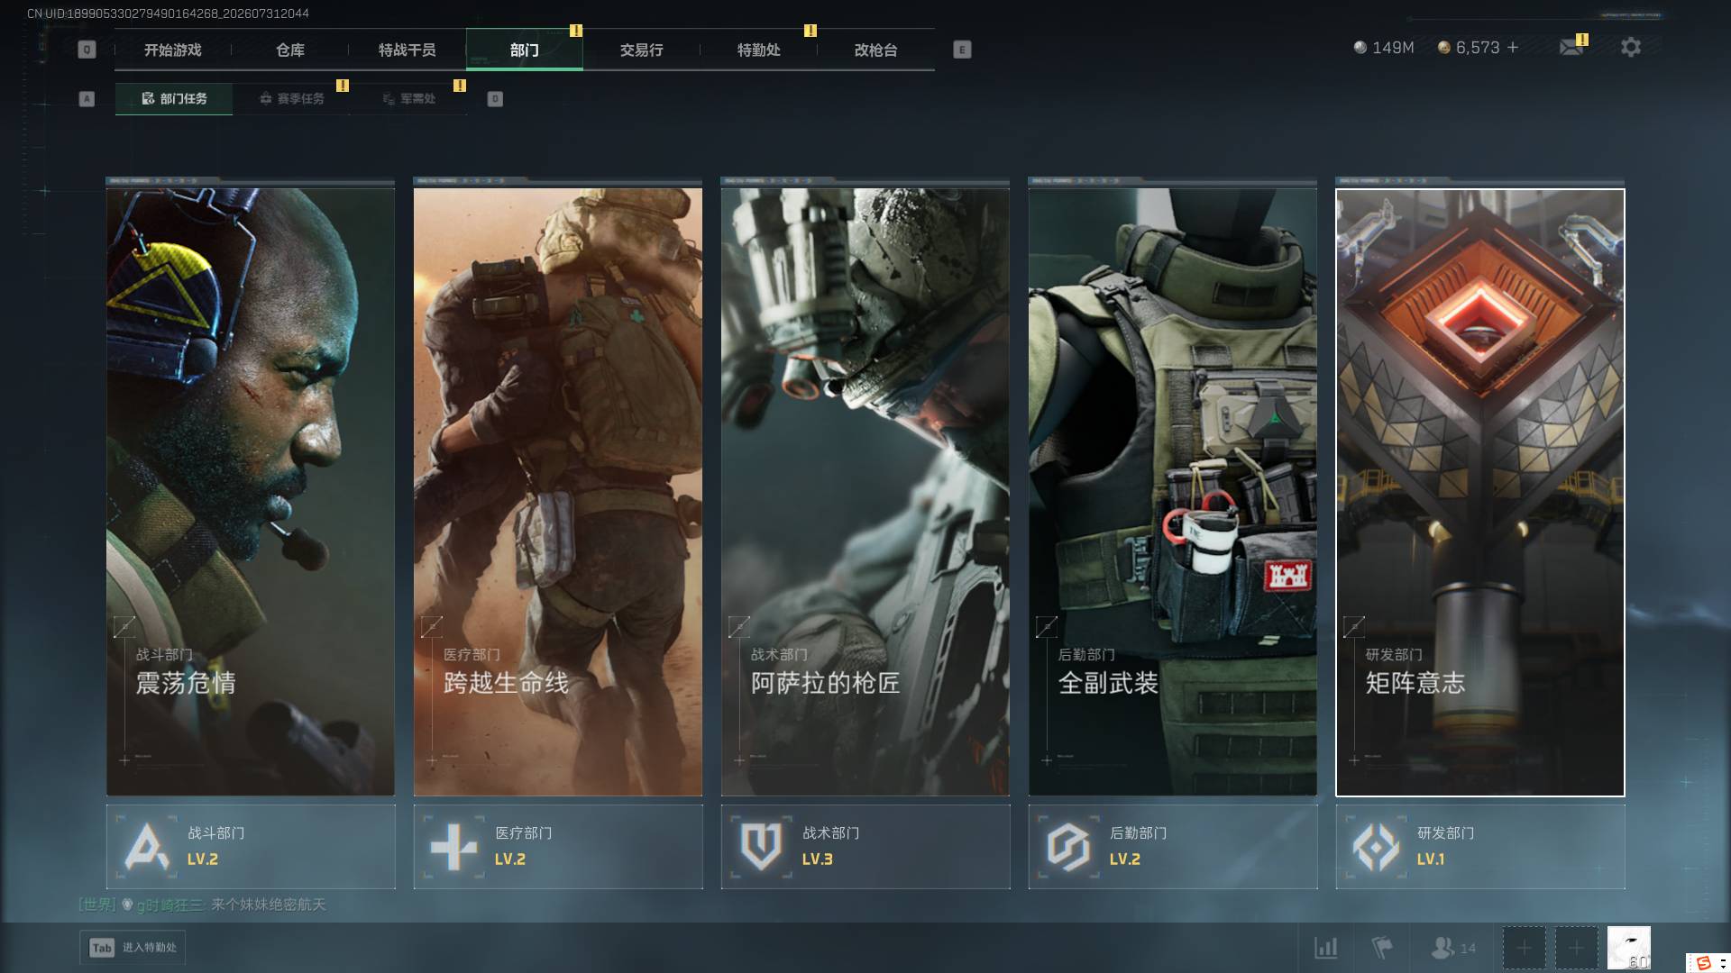Viewport: 1731px width, 973px height.
Task: Open the 震荡危情 mission card
Action: click(251, 492)
